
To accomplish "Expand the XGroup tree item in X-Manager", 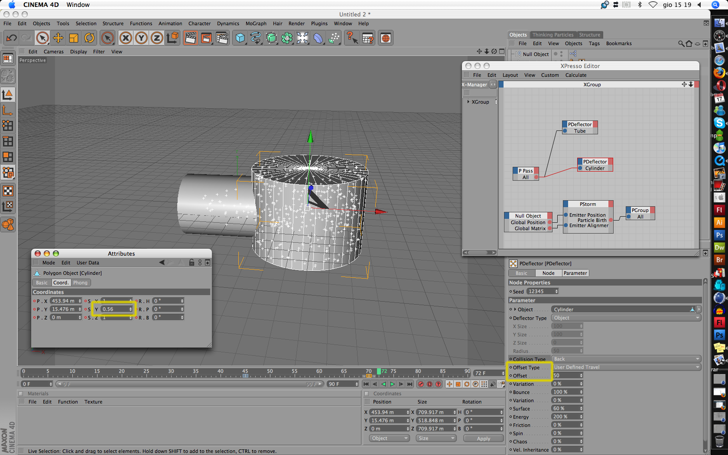I will pos(468,102).
